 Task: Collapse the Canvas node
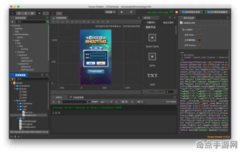tap(12, 26)
